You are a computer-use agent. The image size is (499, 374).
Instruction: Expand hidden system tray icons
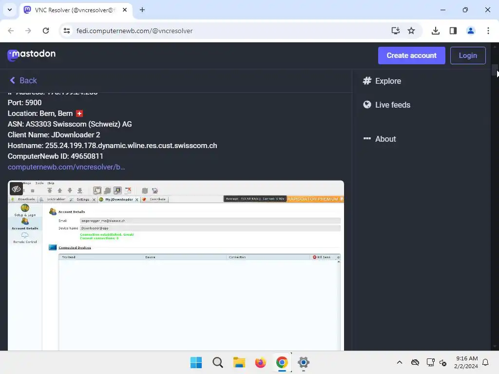(400, 362)
